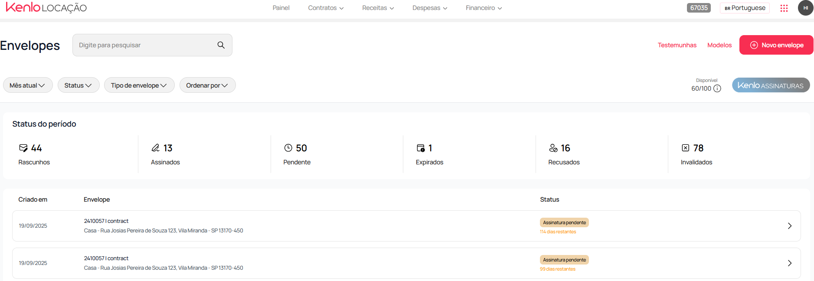Image resolution: width=814 pixels, height=281 pixels.
Task: Click the Expirados calendar icon
Action: [421, 148]
